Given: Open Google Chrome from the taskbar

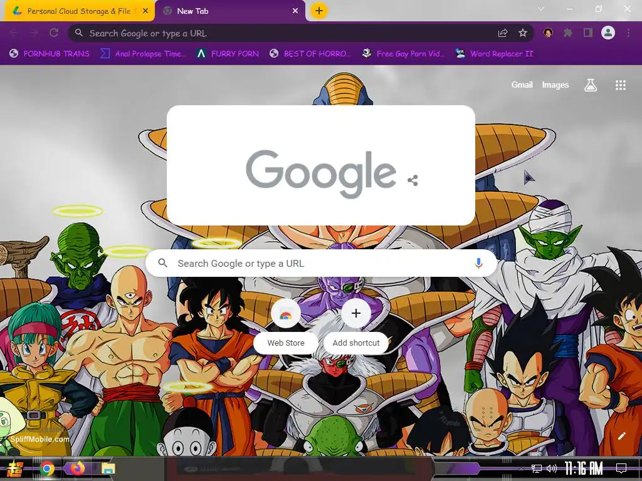Looking at the screenshot, I should click(47, 468).
